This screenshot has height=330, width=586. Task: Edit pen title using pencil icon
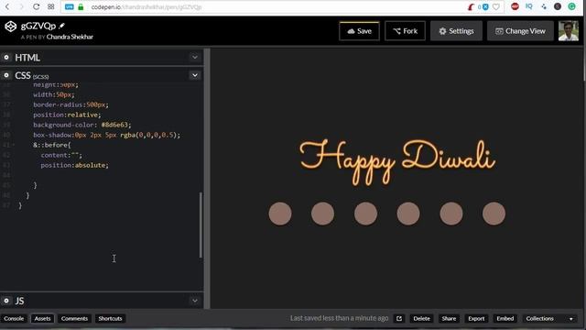(61, 26)
